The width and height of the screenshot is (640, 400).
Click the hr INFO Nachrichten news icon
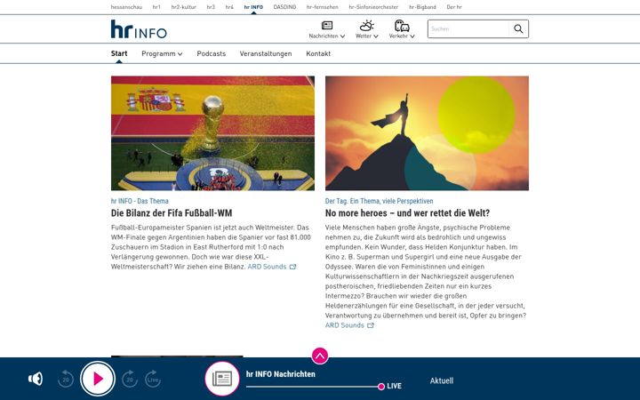coord(222,379)
